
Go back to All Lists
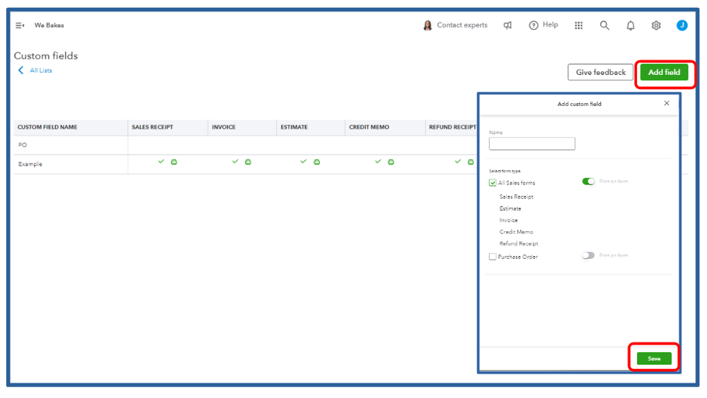pos(40,70)
